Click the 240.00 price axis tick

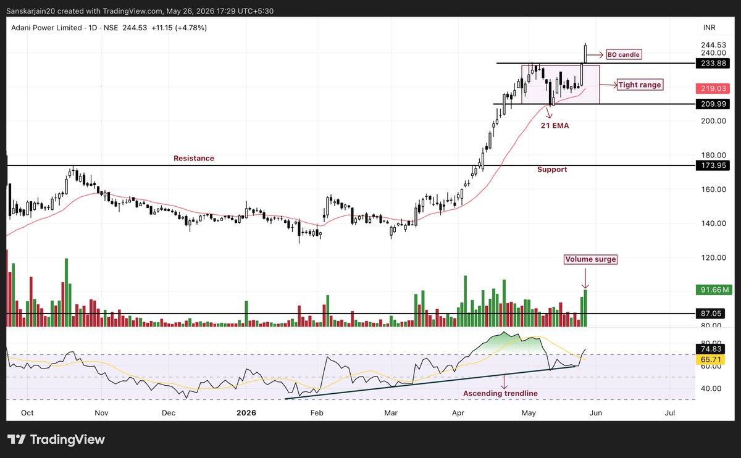(x=714, y=53)
